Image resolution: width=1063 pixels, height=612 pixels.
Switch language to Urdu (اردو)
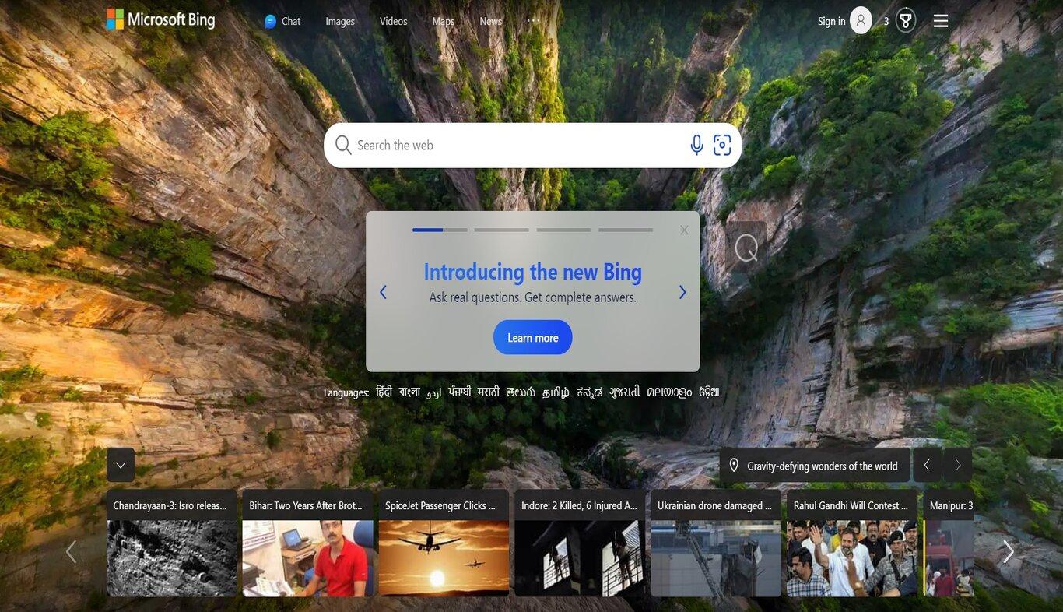coord(434,392)
